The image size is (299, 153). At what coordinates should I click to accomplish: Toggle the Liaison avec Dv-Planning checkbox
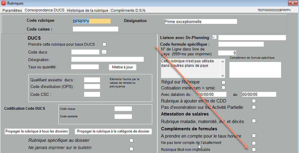[214, 37]
